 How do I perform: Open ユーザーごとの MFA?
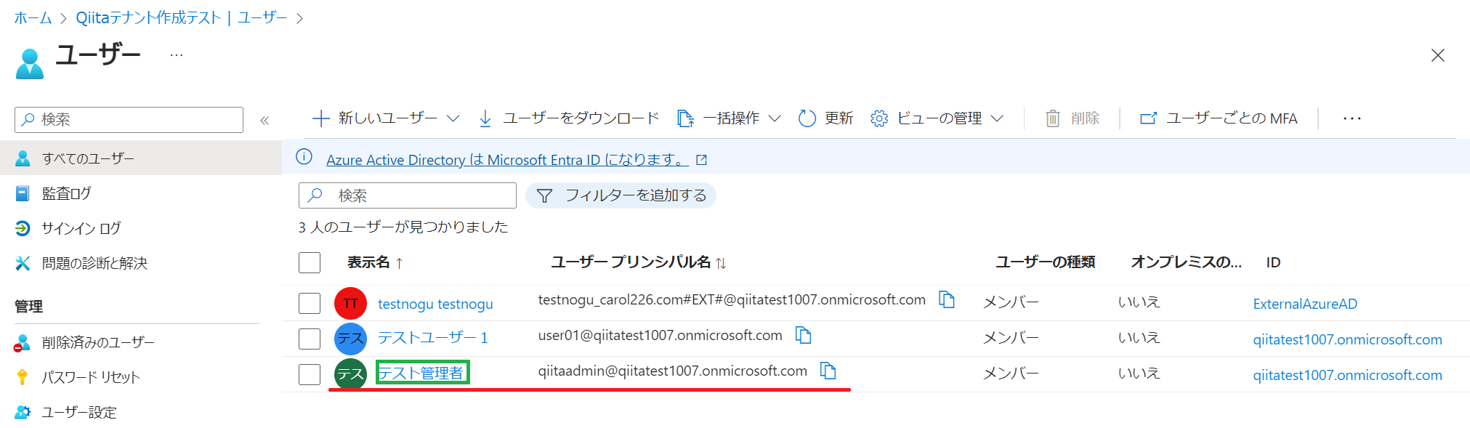click(1219, 118)
